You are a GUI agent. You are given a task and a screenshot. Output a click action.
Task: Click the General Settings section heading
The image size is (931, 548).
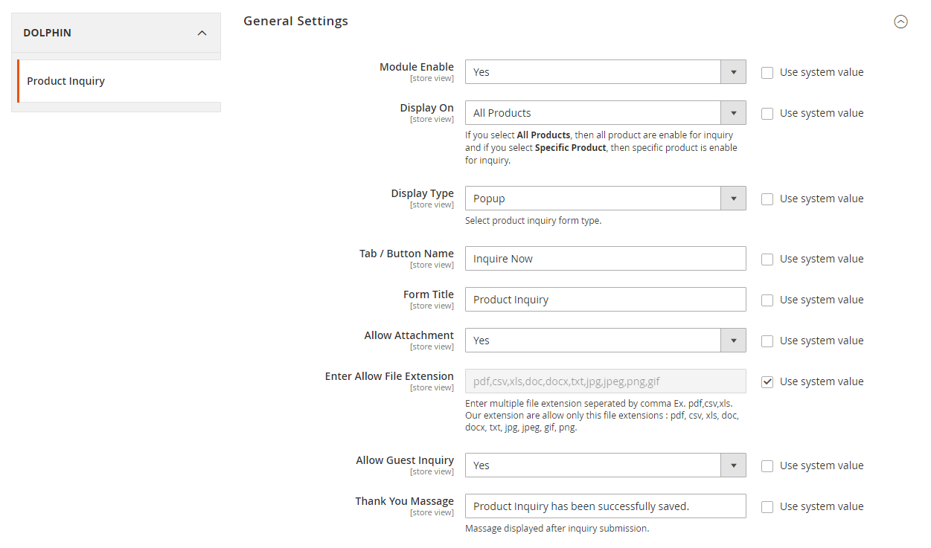[295, 21]
